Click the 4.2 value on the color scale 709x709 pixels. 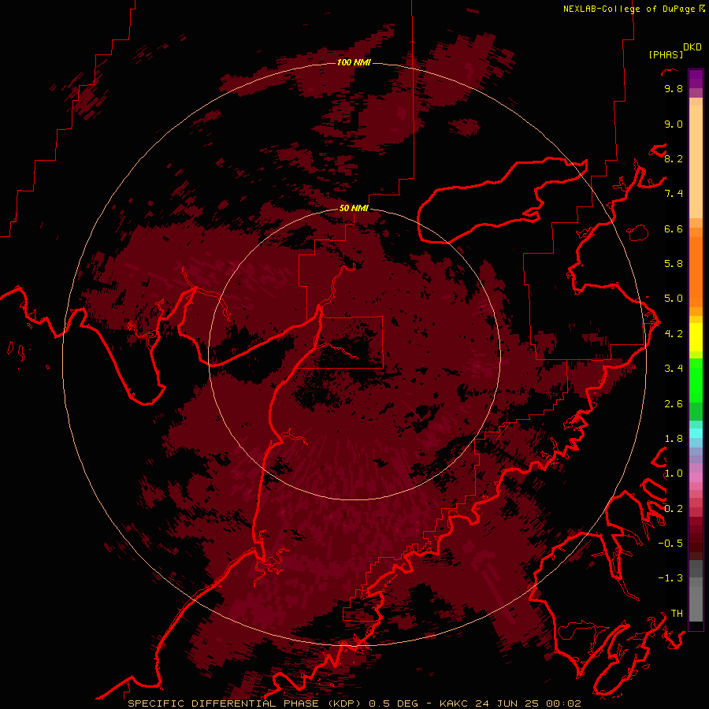click(x=674, y=334)
